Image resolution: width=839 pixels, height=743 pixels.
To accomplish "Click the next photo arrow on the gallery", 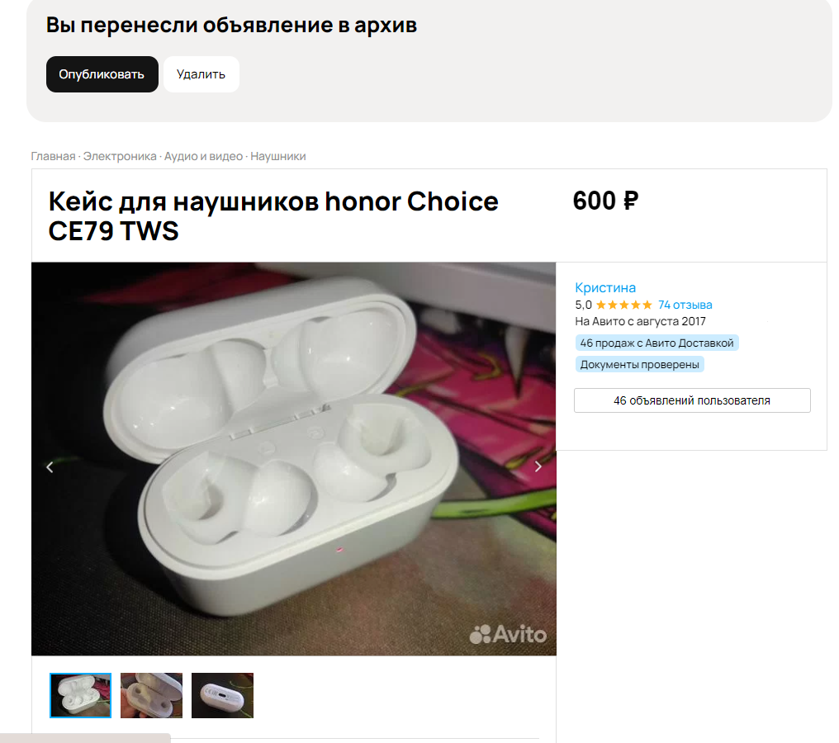I will (538, 467).
